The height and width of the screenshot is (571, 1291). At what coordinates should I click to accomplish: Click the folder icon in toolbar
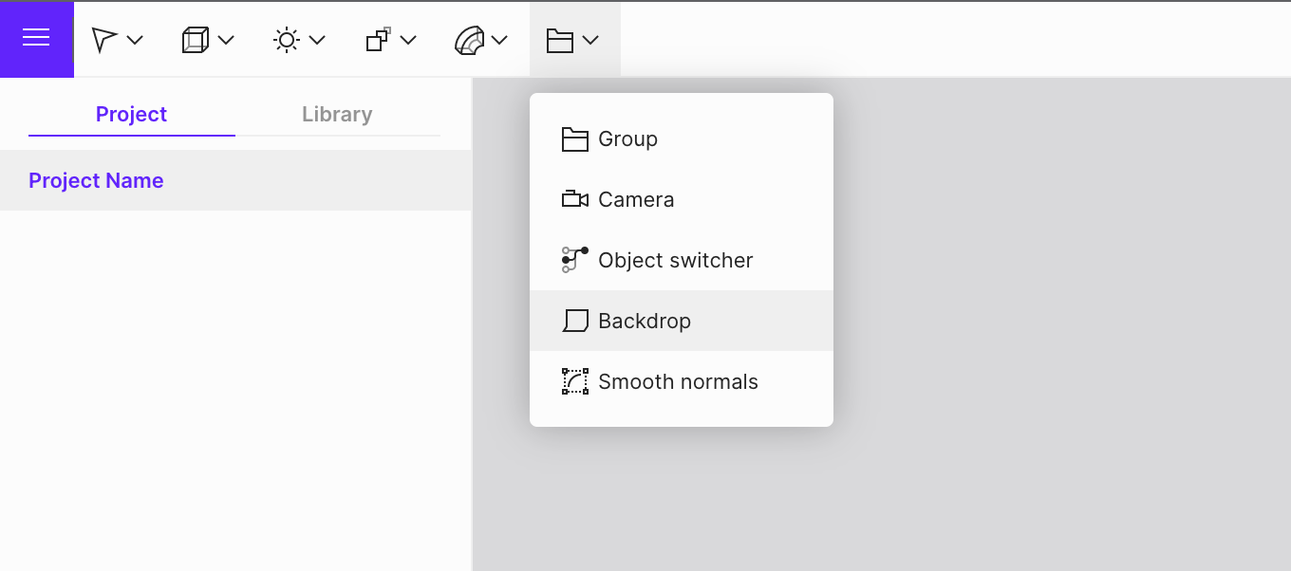point(559,40)
